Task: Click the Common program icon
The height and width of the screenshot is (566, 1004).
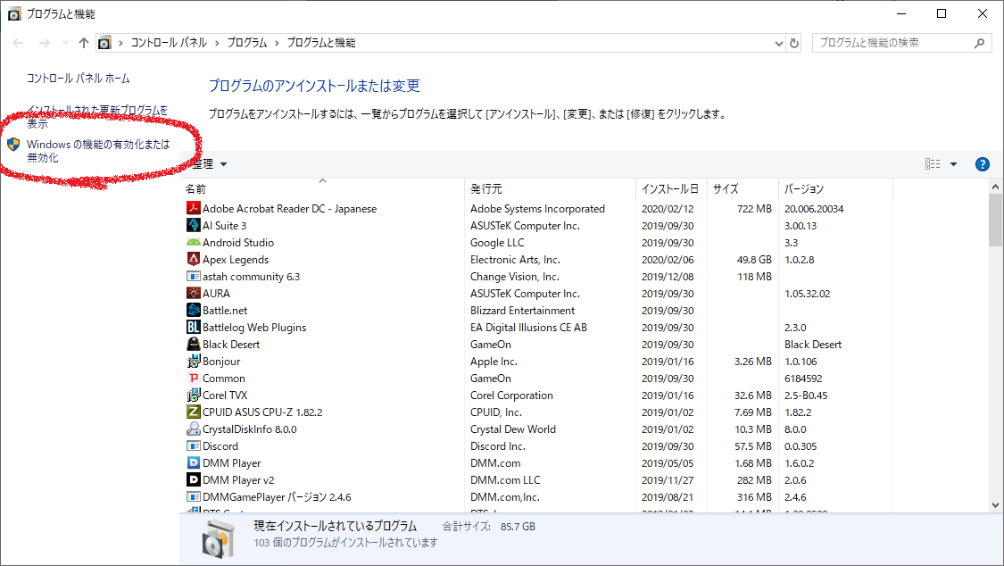Action: point(193,378)
